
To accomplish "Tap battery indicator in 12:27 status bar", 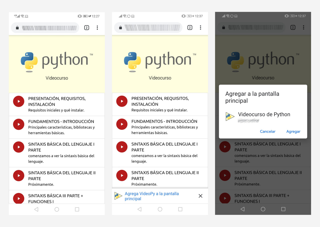I will pos(86,16).
